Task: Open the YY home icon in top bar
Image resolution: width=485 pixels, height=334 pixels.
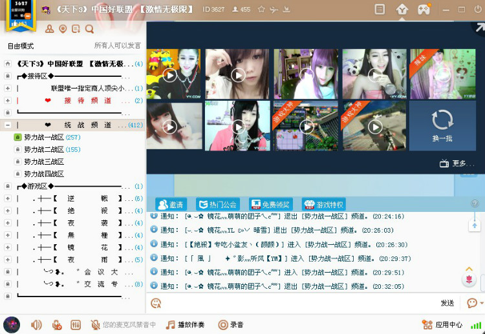Action: (402, 10)
